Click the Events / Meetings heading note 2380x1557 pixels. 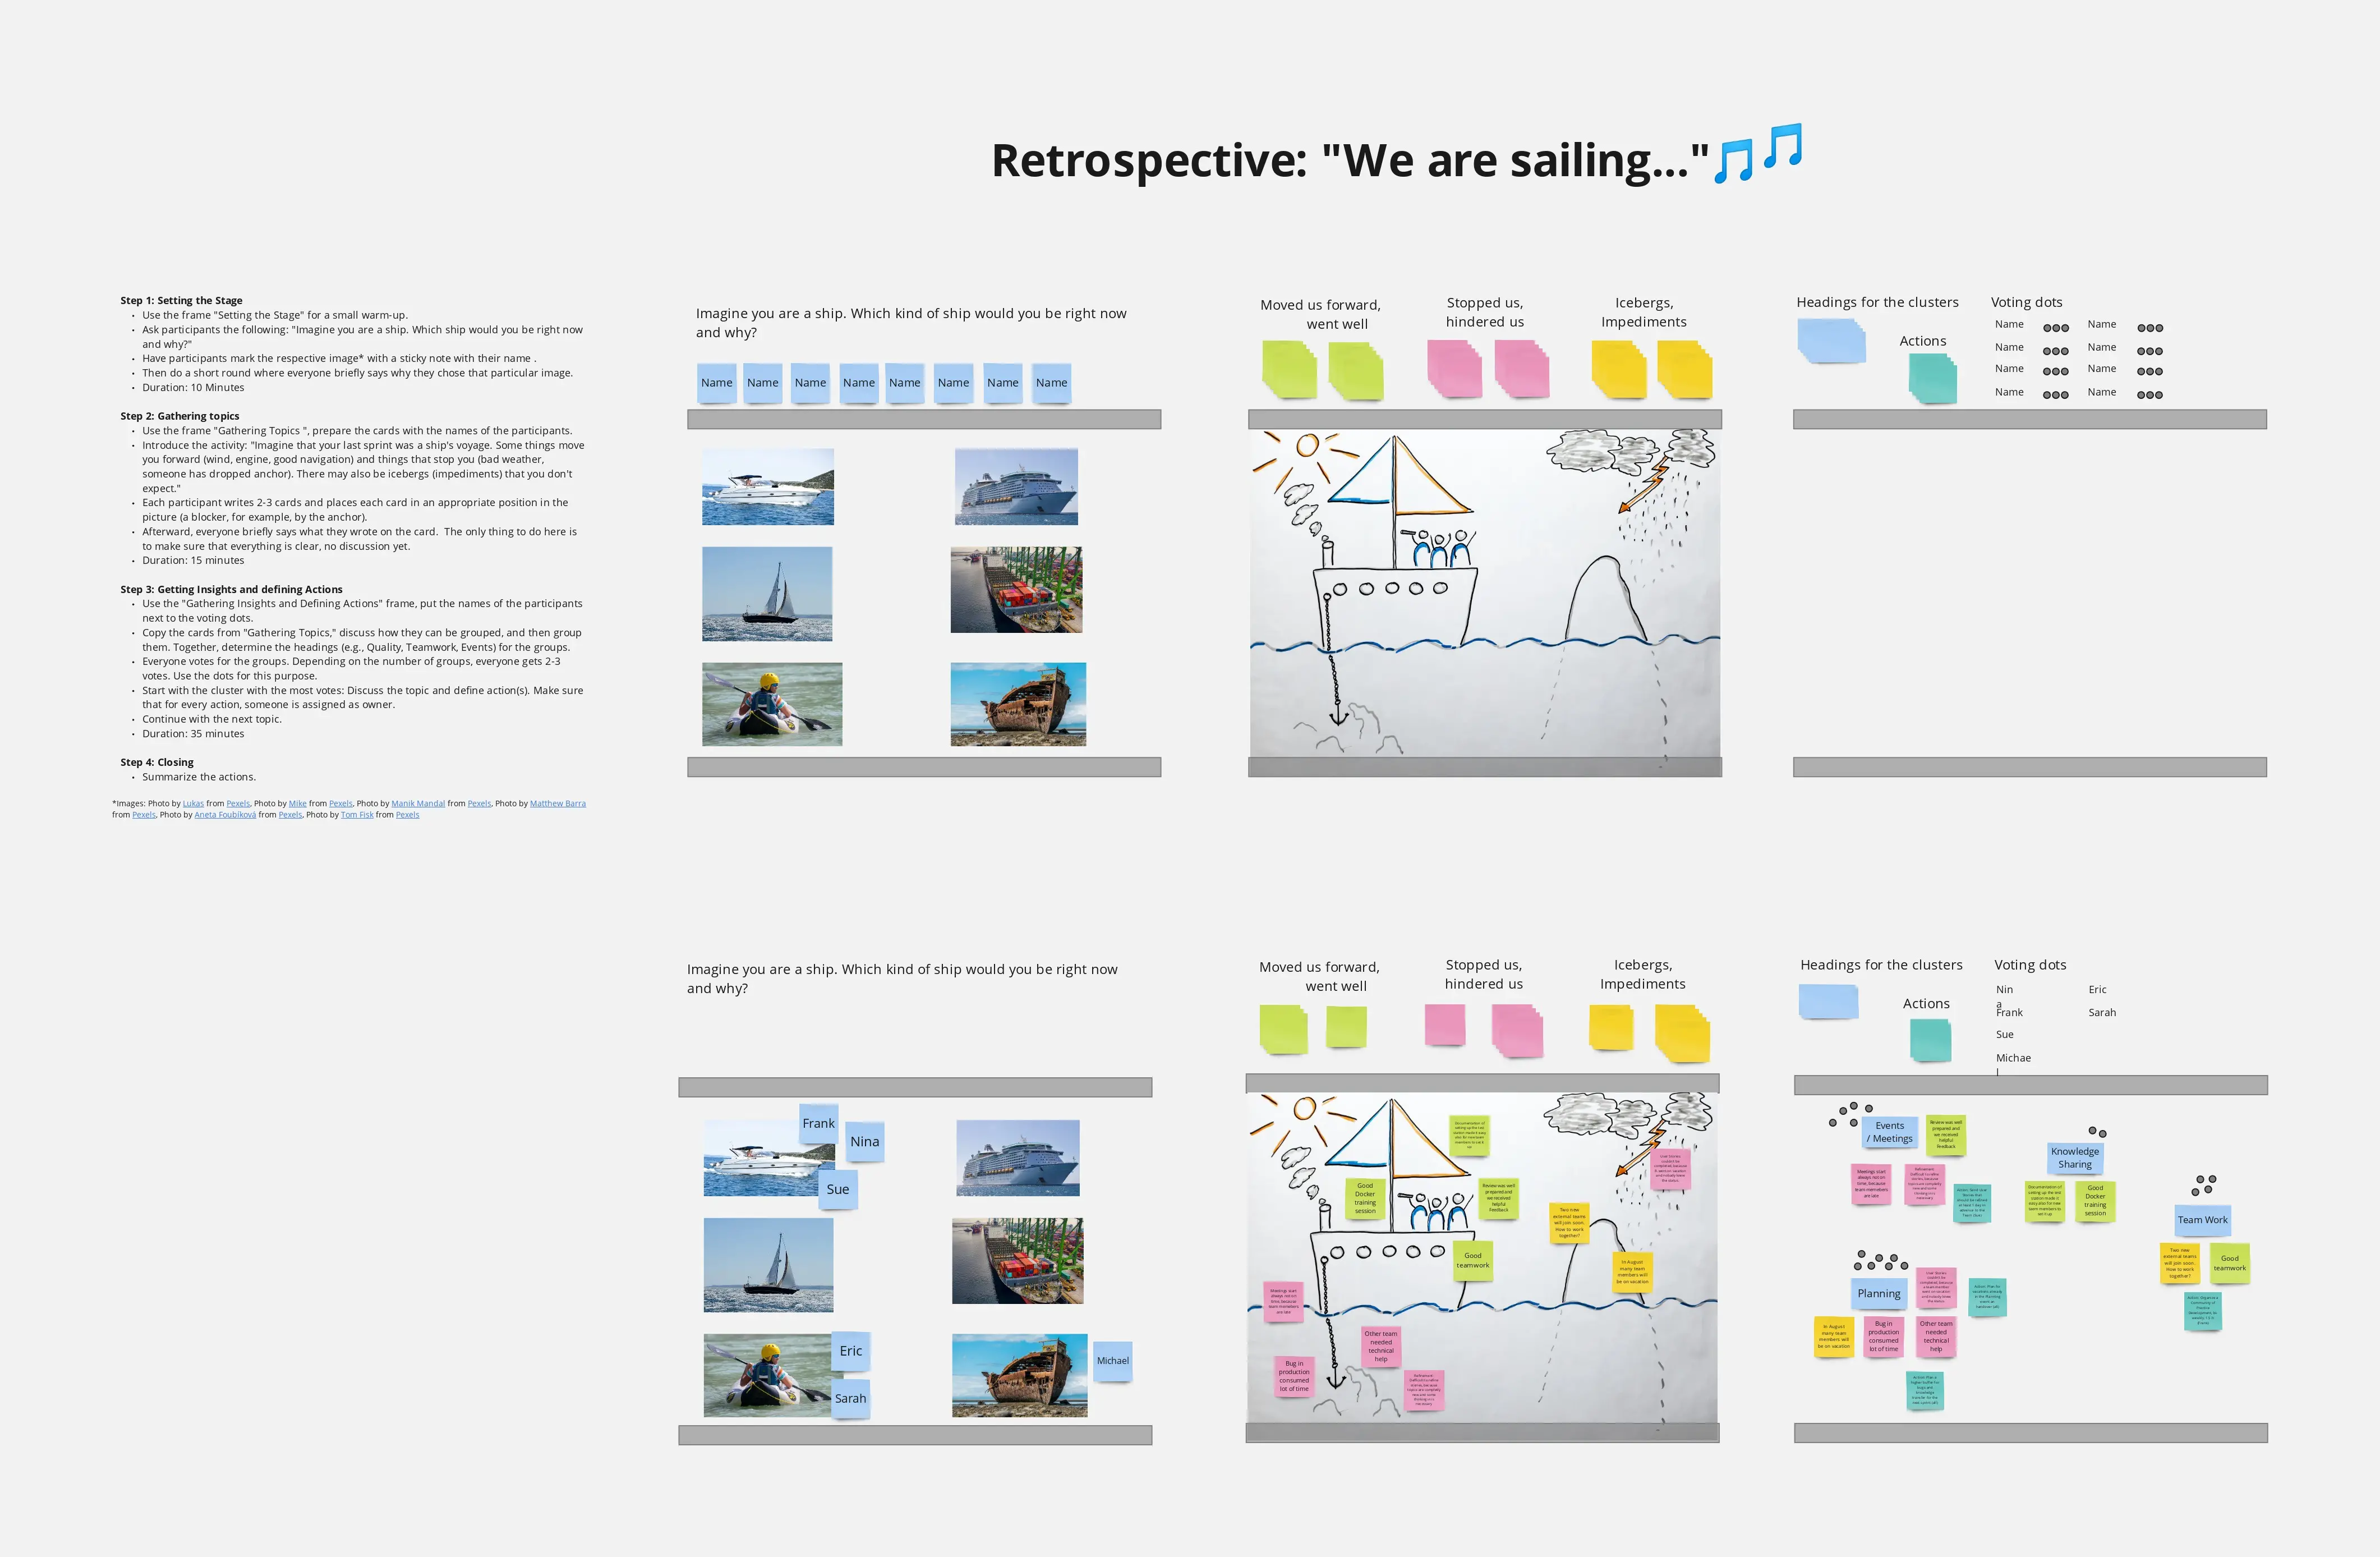click(x=1889, y=1132)
